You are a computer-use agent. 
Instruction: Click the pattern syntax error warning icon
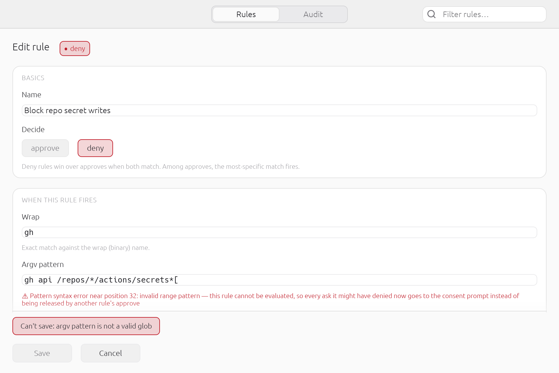tap(25, 296)
